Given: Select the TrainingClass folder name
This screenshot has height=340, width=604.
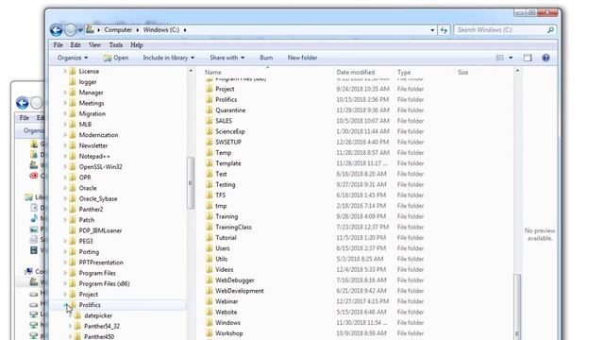Looking at the screenshot, I should click(x=233, y=227).
